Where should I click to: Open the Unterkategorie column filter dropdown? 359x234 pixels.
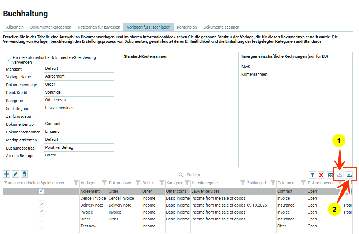[x=242, y=183]
